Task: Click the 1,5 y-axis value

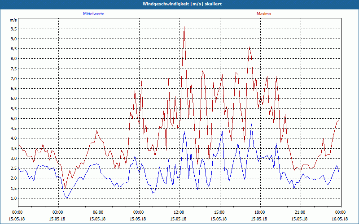Action: (x=14, y=188)
